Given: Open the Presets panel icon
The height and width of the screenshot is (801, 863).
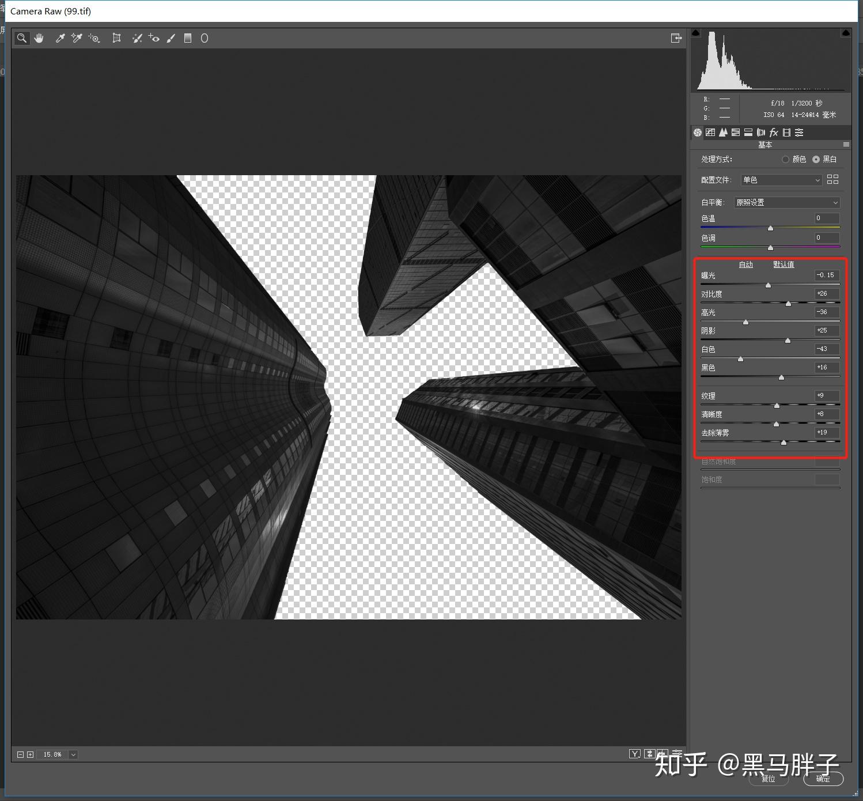Looking at the screenshot, I should click(x=799, y=133).
